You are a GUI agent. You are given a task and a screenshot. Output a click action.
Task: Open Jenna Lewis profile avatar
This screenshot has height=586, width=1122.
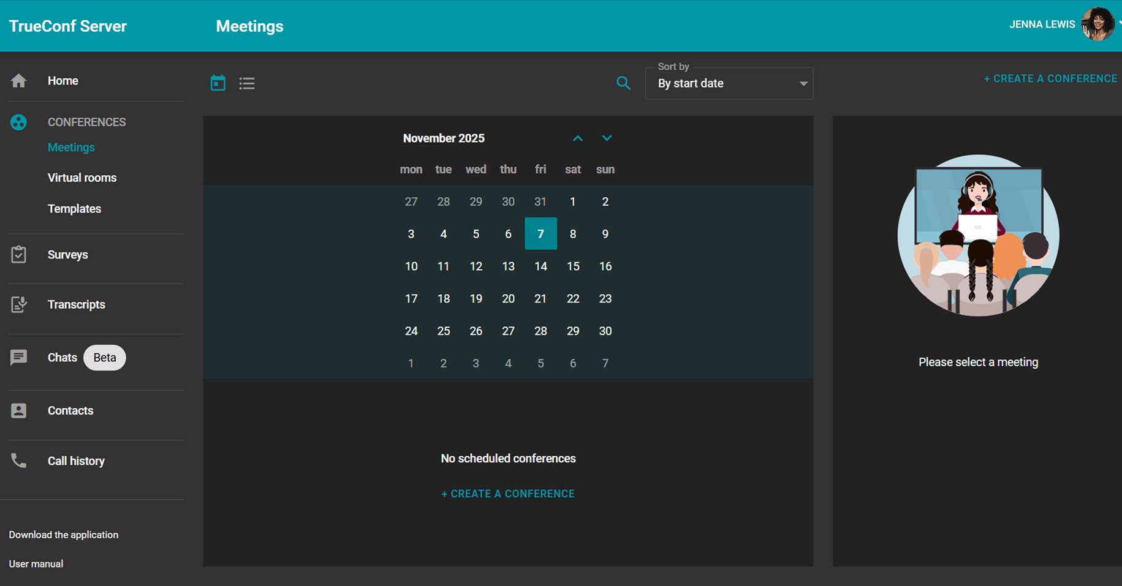pyautogui.click(x=1097, y=24)
